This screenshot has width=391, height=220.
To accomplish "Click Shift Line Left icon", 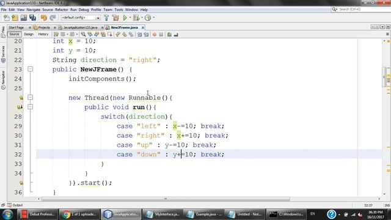I will (139, 34).
